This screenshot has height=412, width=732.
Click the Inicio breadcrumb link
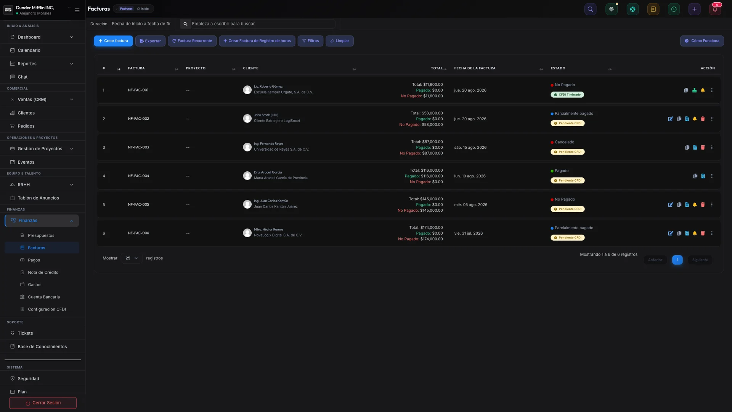click(143, 9)
